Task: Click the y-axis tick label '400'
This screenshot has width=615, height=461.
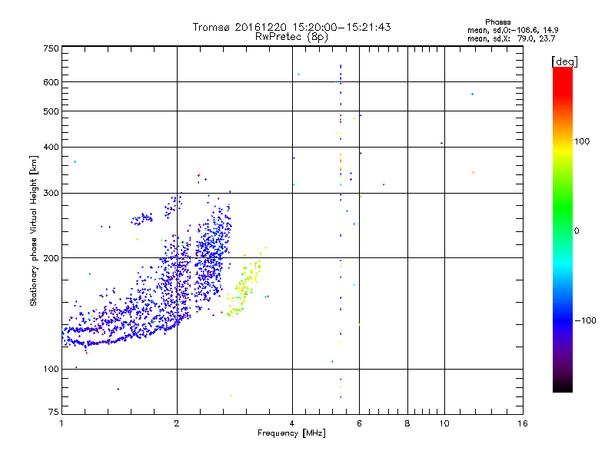Action: click(x=51, y=148)
